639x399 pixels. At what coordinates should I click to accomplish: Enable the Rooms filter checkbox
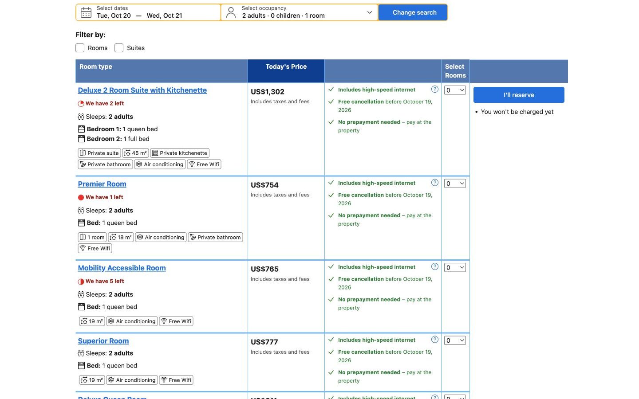pos(80,48)
